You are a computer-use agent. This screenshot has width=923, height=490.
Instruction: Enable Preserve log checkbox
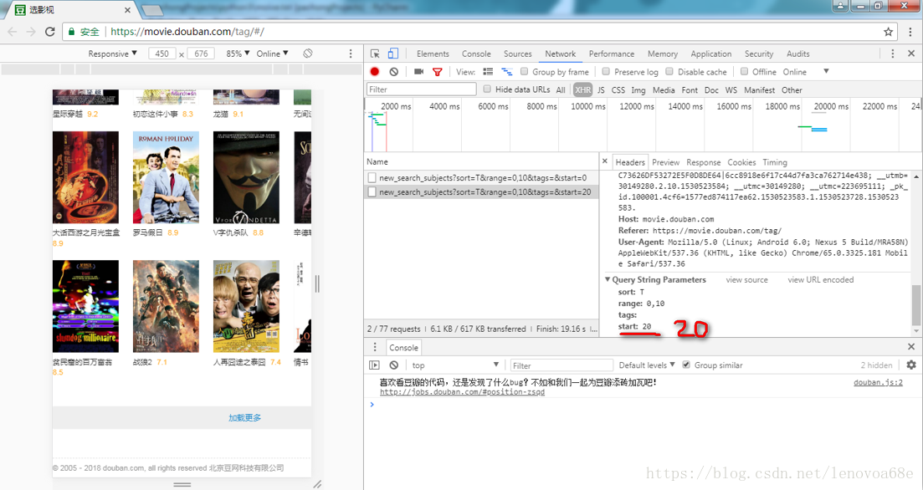pos(606,72)
